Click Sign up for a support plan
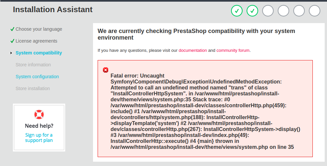This screenshot has width=327, height=166. (39, 138)
